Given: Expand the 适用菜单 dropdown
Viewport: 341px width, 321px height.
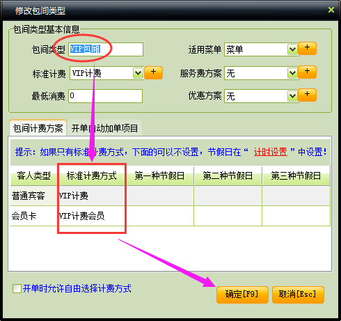Looking at the screenshot, I should [292, 49].
